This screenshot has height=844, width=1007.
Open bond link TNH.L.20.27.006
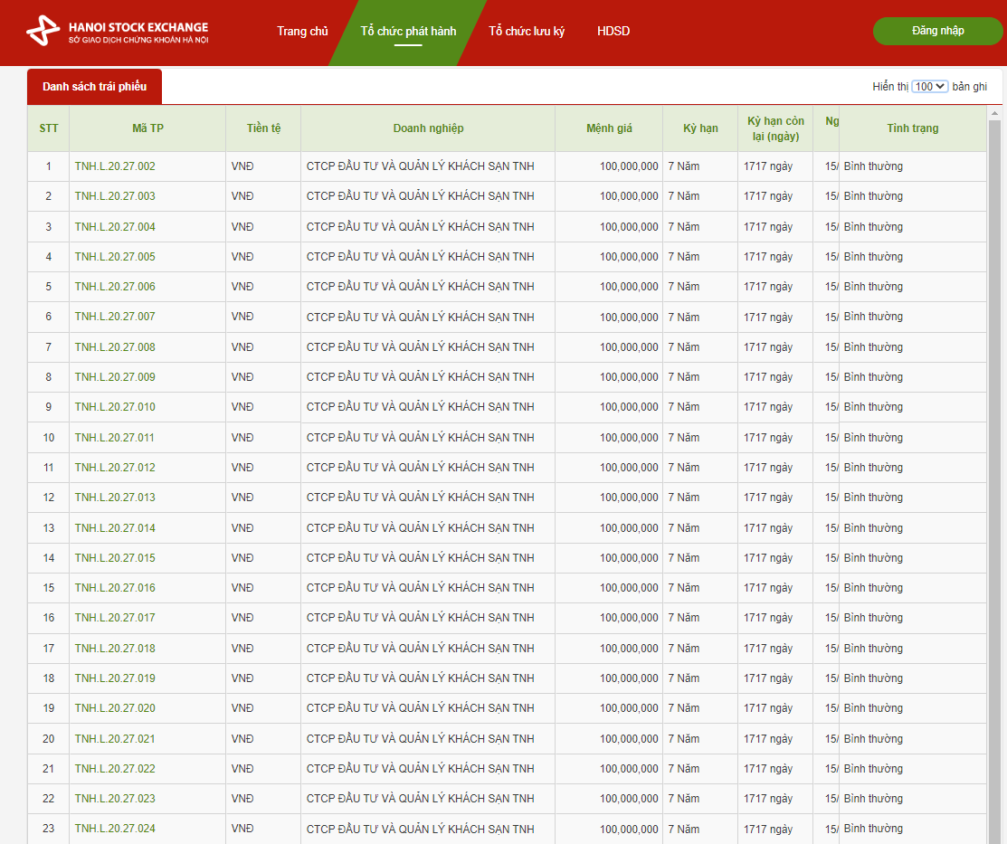pos(115,287)
